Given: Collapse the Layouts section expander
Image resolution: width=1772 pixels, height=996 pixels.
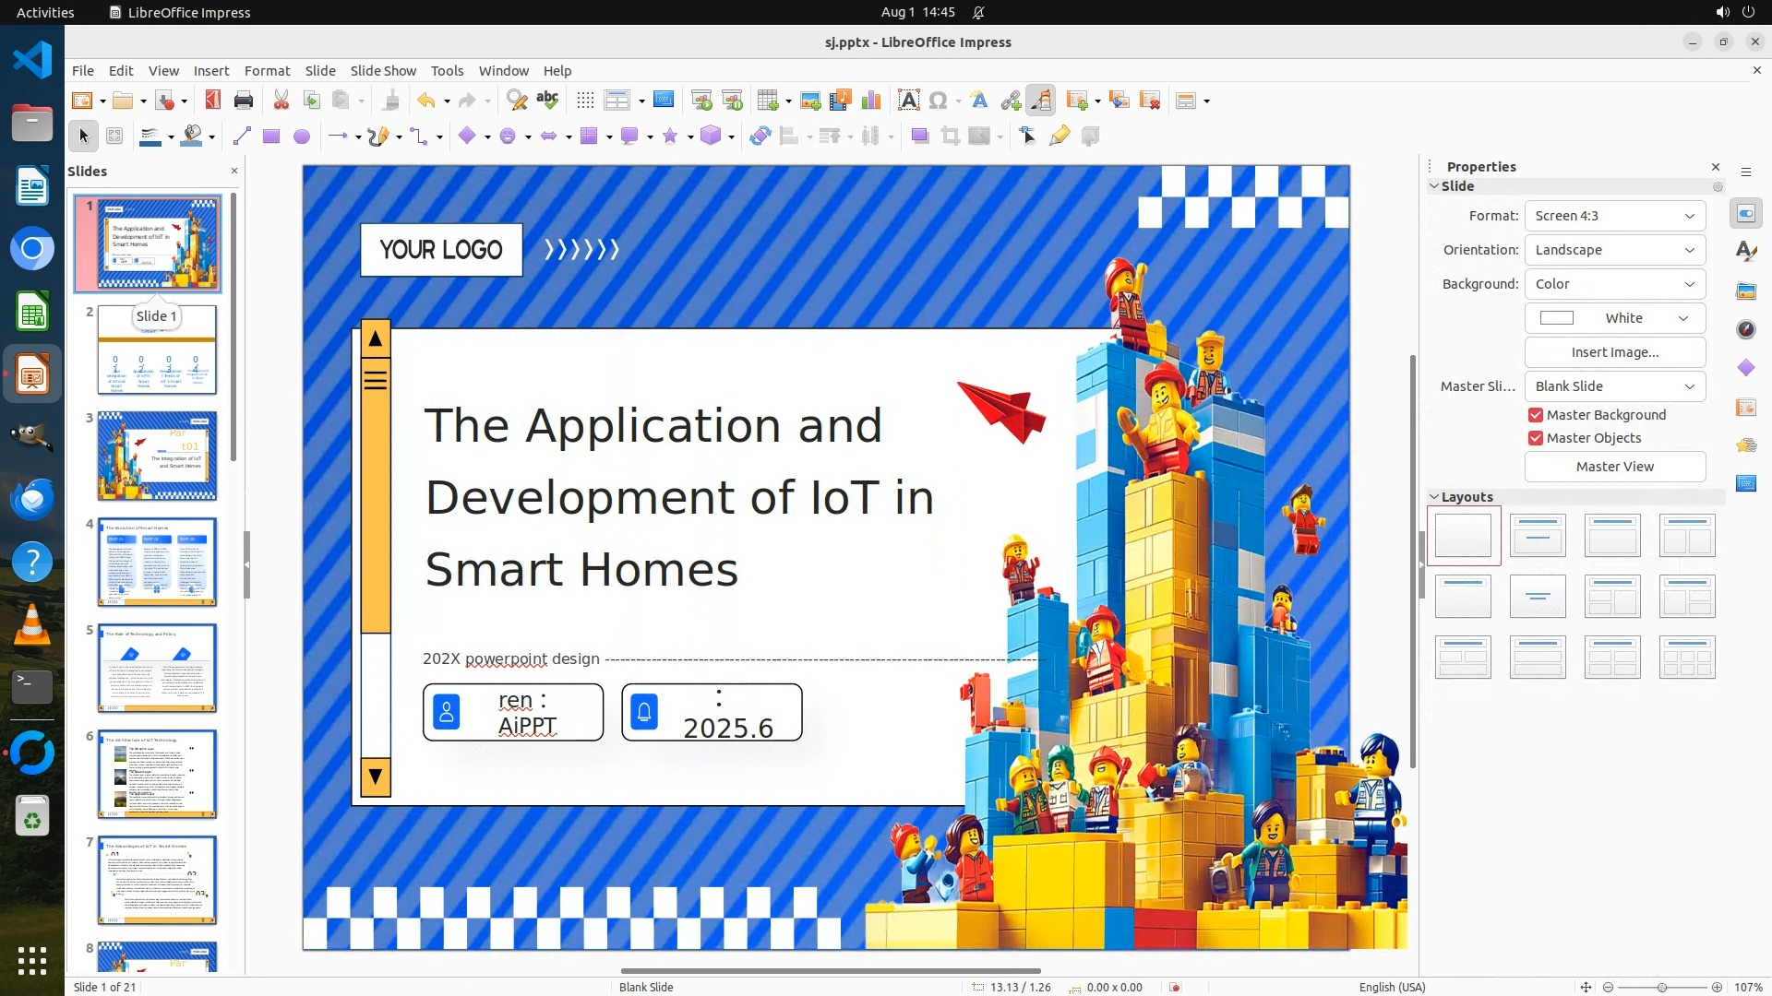Looking at the screenshot, I should (x=1434, y=497).
